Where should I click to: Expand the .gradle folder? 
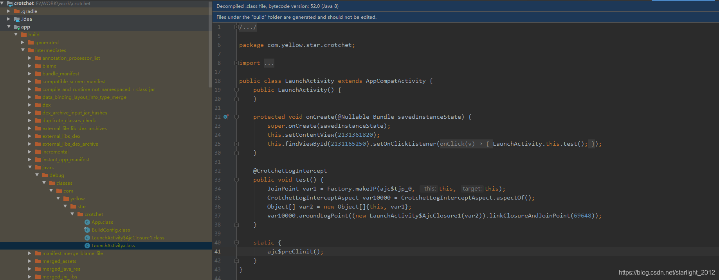coord(9,11)
